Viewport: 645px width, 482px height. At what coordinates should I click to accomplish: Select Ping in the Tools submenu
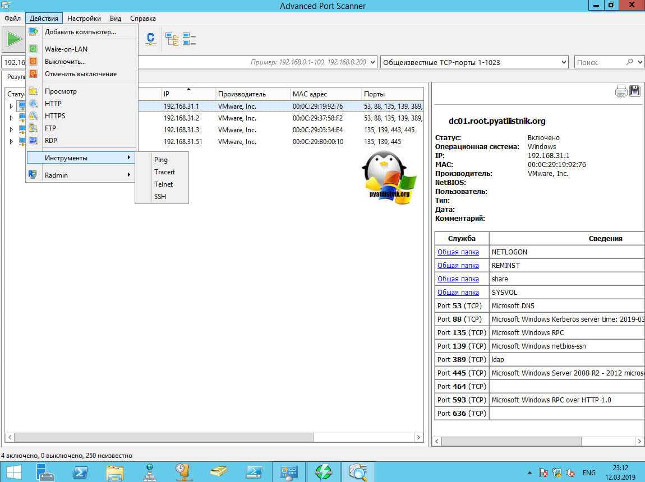click(x=161, y=160)
